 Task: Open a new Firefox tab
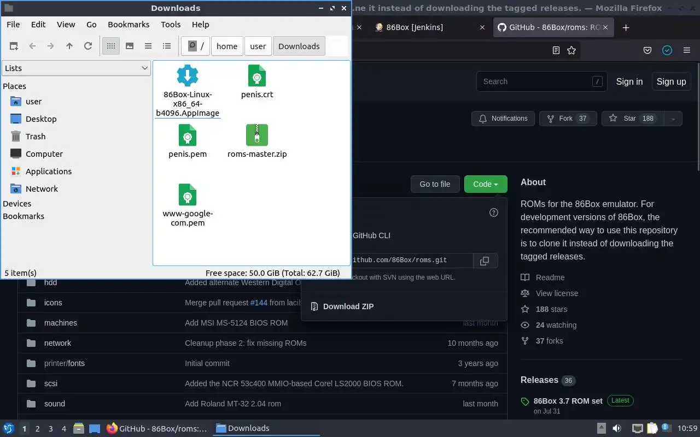[626, 27]
